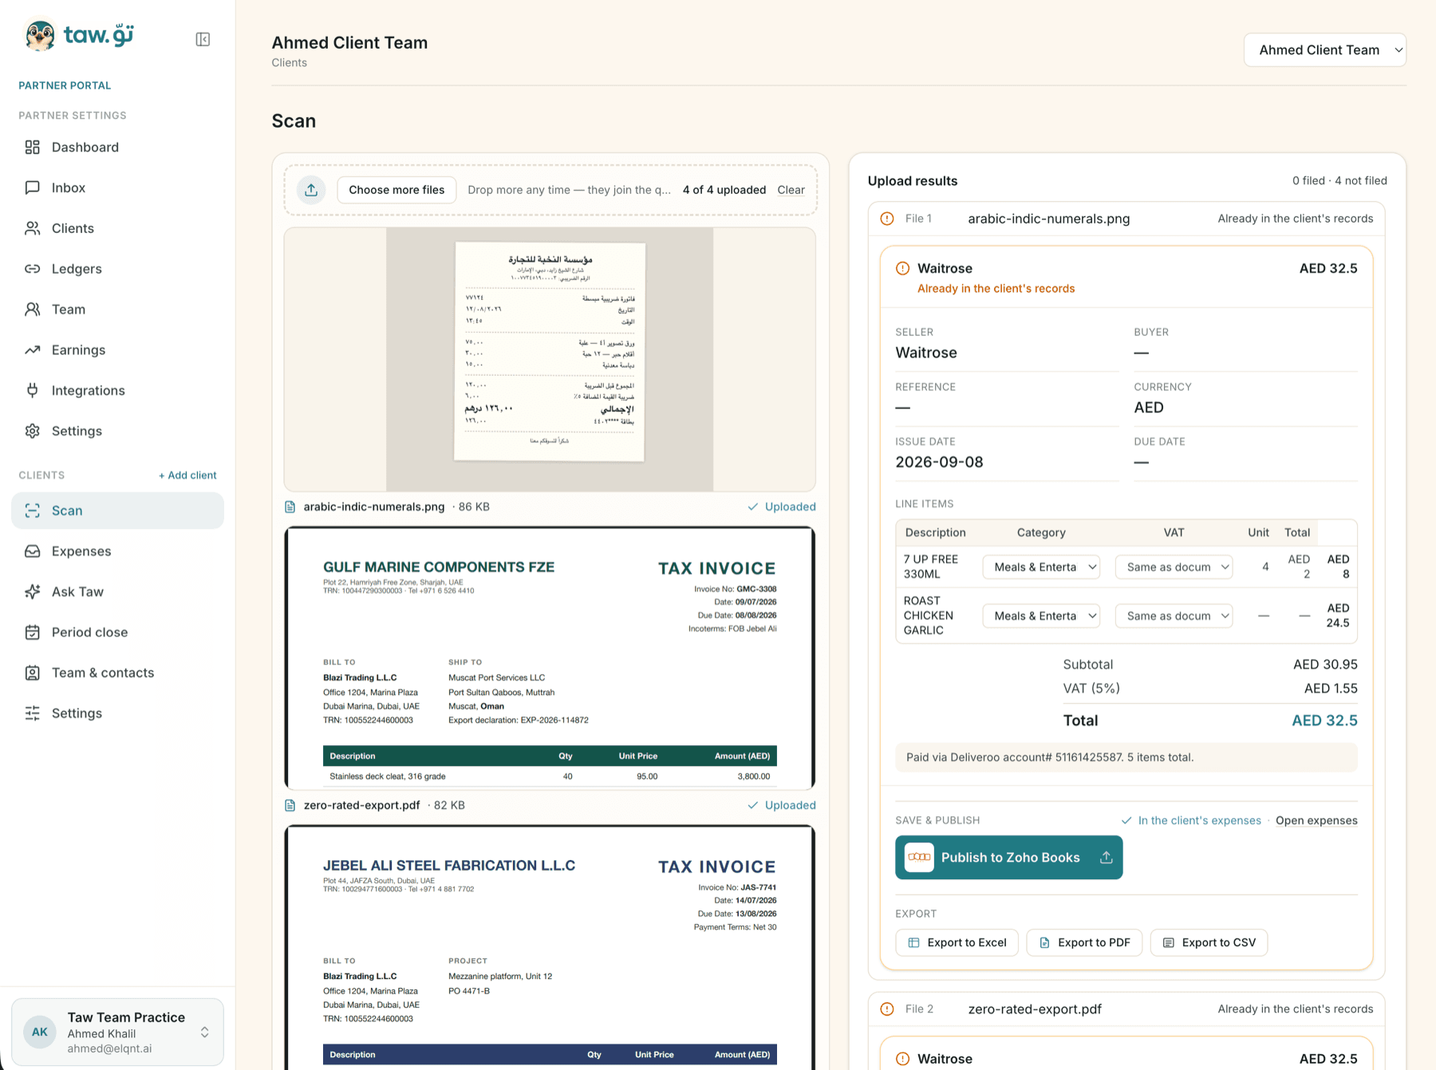Click the partner Settings gear icon
Image resolution: width=1436 pixels, height=1070 pixels.
32,431
